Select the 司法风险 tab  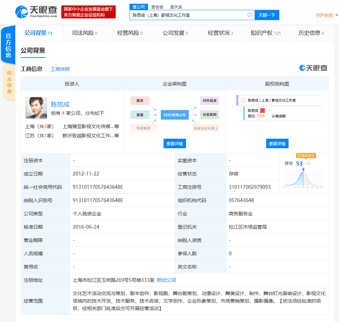point(84,33)
